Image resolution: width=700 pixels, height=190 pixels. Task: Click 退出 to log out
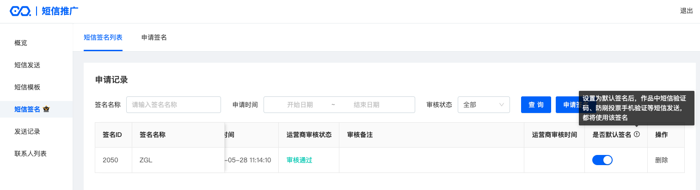point(687,11)
